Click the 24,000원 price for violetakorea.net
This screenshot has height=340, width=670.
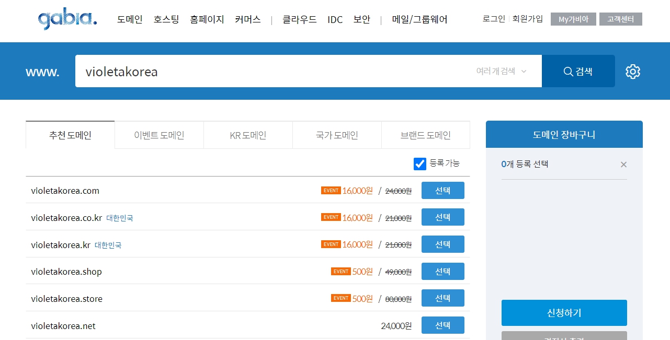396,326
